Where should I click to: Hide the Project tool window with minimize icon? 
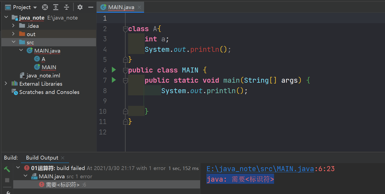coord(91,7)
